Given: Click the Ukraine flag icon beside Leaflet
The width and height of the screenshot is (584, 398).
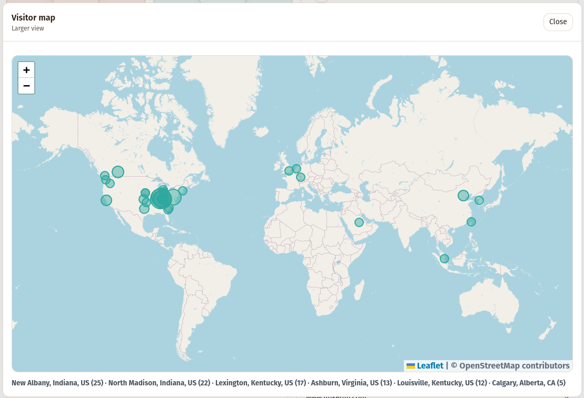Looking at the screenshot, I should coord(410,366).
